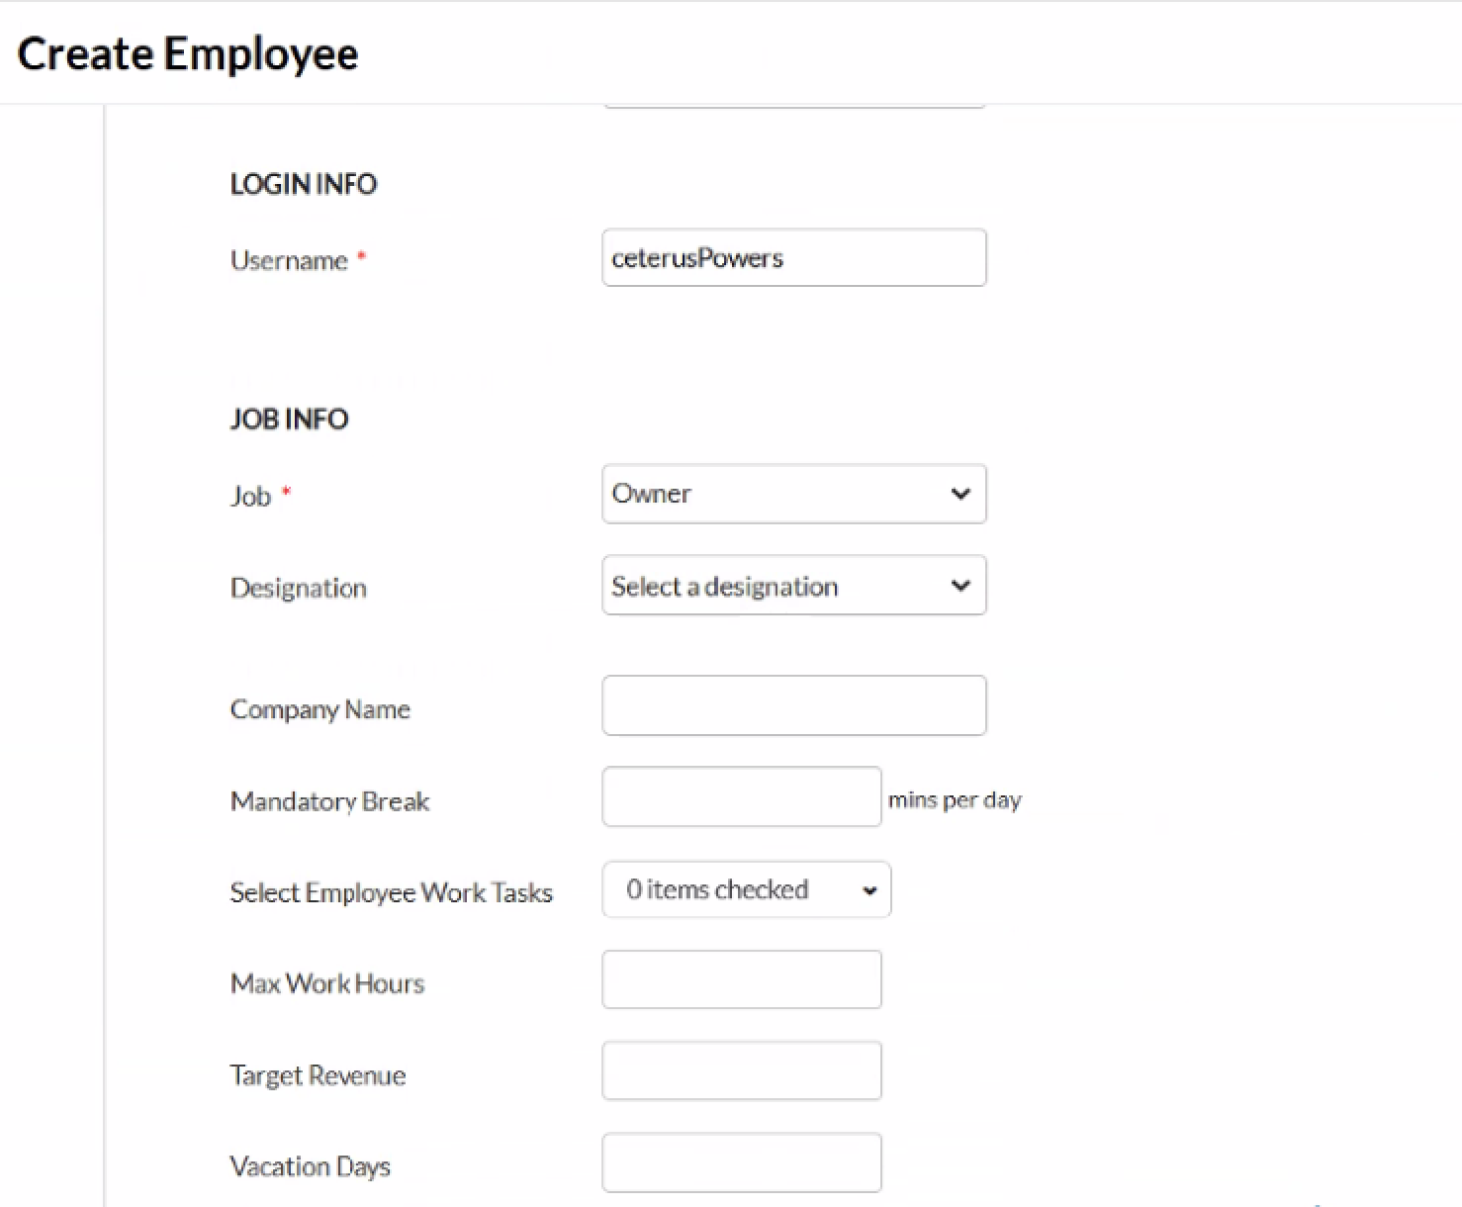
Task: Click the Max Work Hours input field
Action: pos(741,979)
